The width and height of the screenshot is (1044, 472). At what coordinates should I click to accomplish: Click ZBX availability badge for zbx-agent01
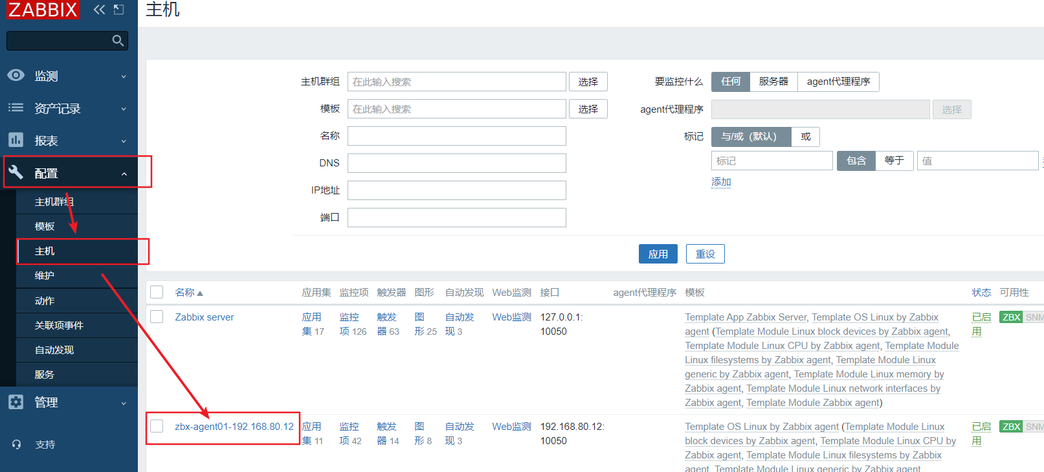[1011, 427]
